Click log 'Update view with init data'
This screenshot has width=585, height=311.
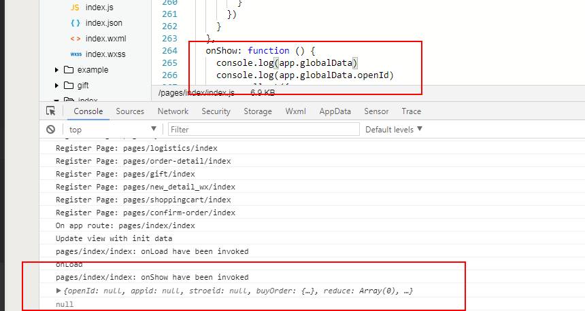tap(114, 238)
